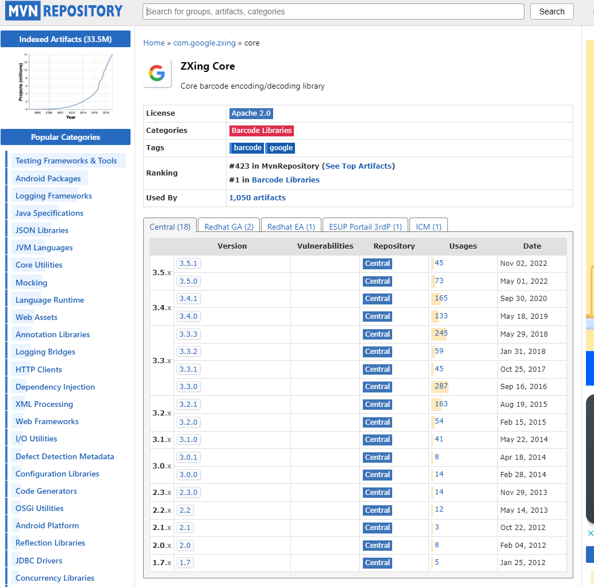594x587 pixels.
Task: Open Android Packages category
Action: coord(48,178)
